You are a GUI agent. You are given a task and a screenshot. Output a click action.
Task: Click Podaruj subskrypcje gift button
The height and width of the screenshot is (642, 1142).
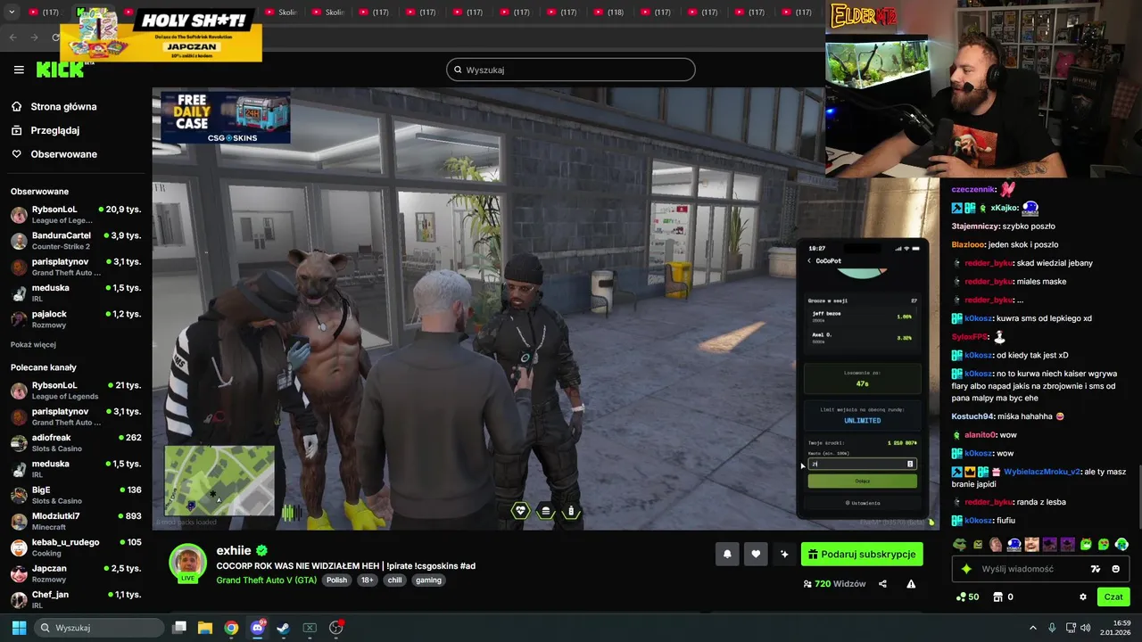862,555
